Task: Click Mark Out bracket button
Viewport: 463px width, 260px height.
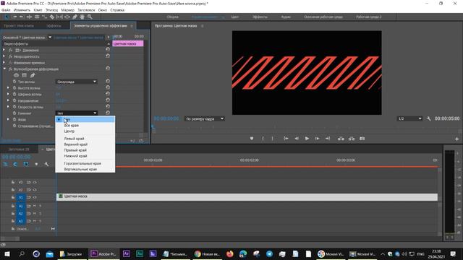Action: 272,139
